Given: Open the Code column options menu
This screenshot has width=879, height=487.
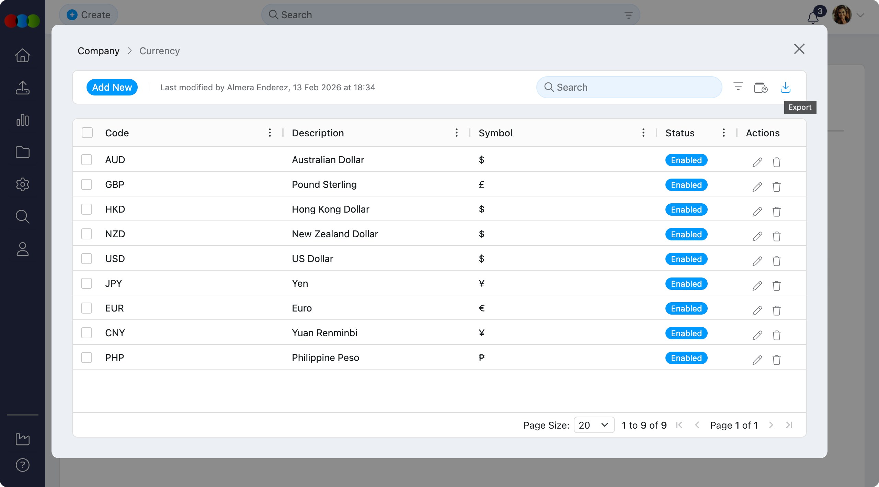Looking at the screenshot, I should pyautogui.click(x=270, y=133).
